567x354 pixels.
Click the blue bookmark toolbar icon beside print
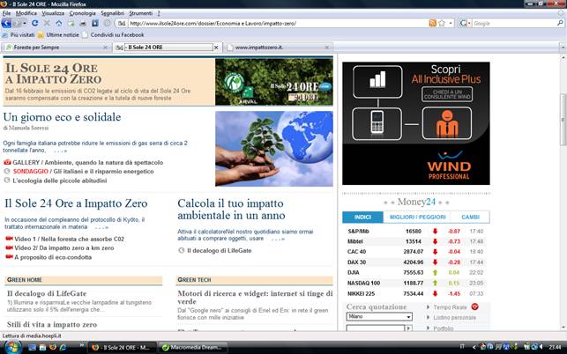(x=94, y=23)
